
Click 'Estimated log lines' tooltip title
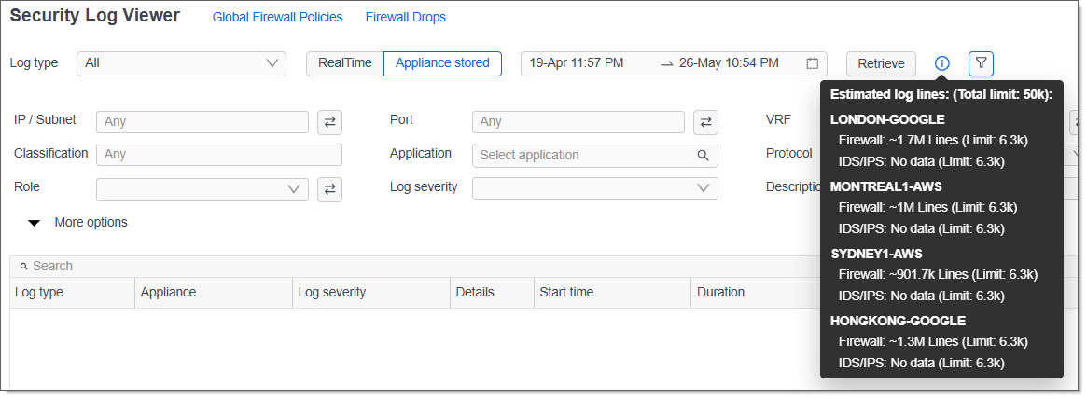click(941, 95)
